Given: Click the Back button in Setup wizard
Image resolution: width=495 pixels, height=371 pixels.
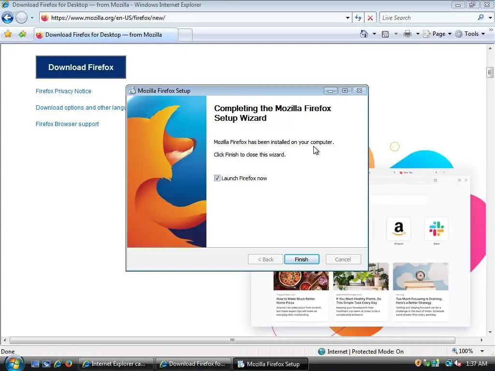Looking at the screenshot, I should click(265, 259).
